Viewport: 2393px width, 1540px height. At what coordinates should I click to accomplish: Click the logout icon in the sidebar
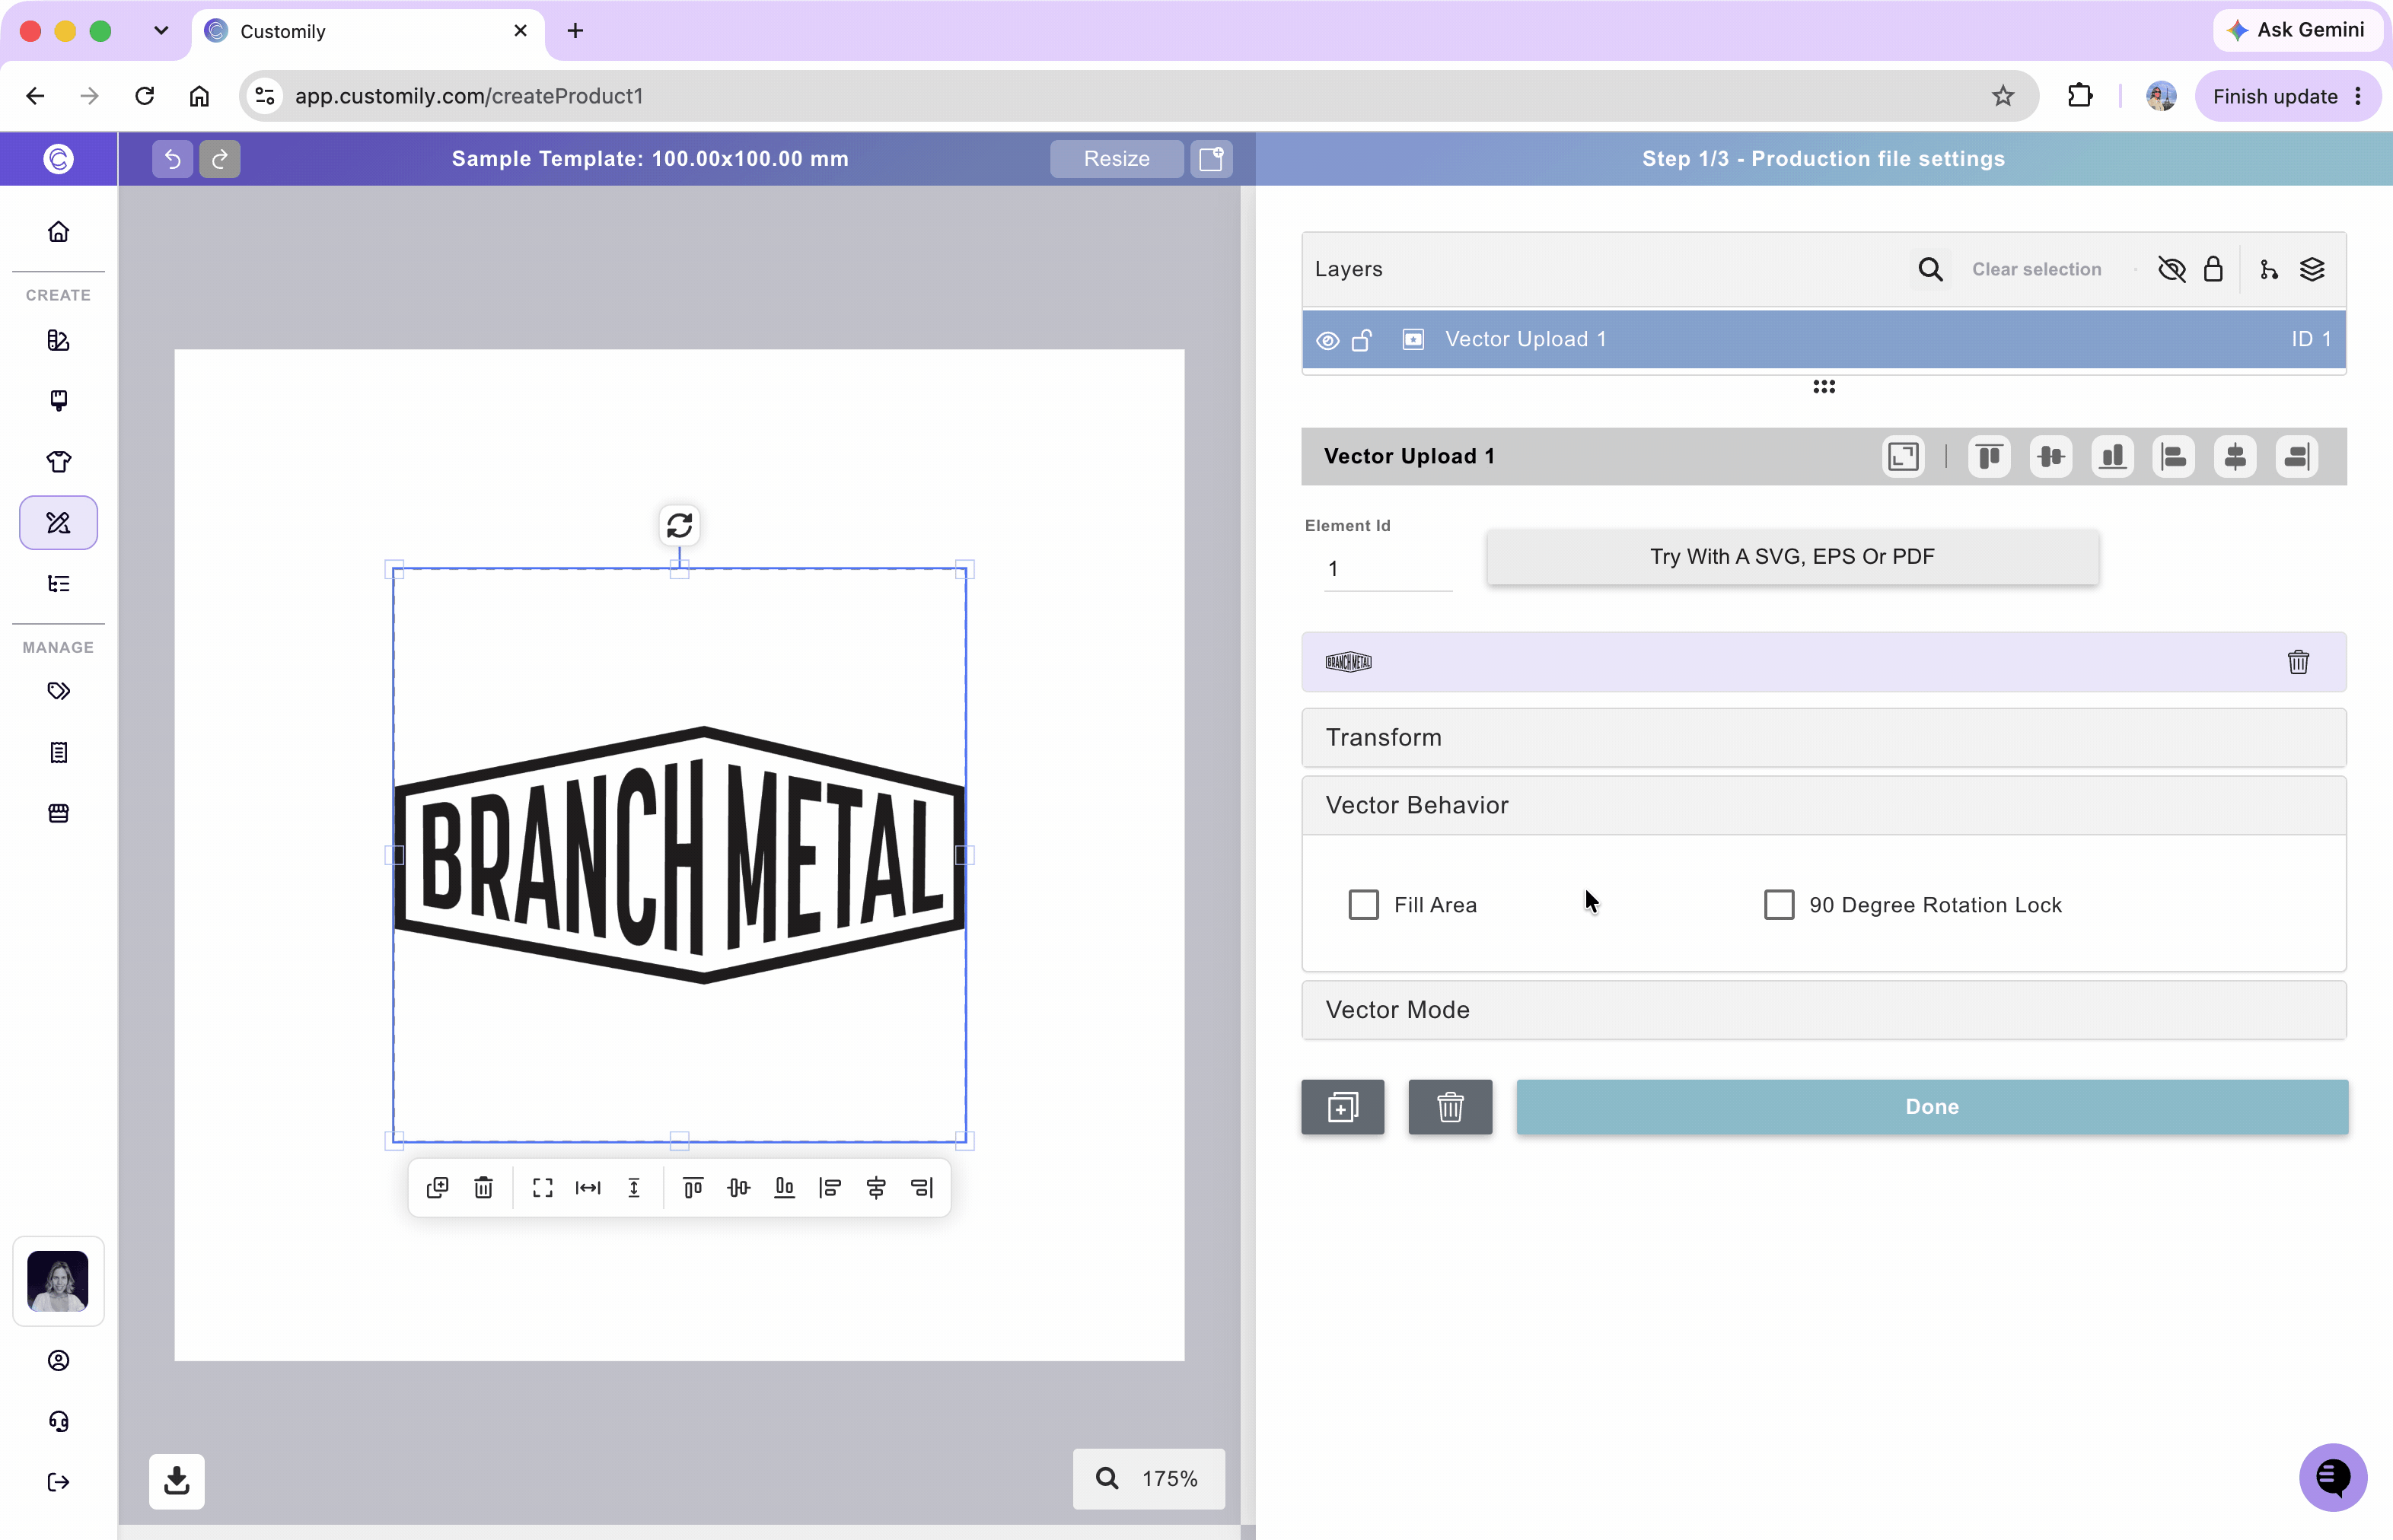(58, 1482)
